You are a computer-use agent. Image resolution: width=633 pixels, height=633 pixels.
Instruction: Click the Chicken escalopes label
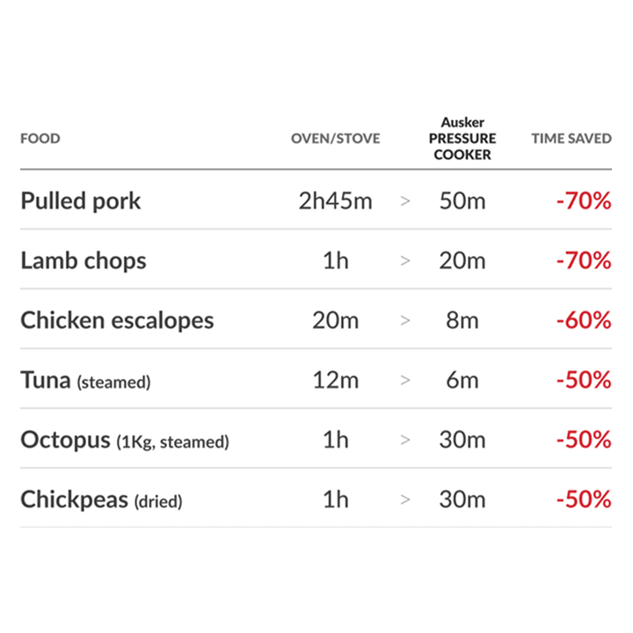(117, 321)
